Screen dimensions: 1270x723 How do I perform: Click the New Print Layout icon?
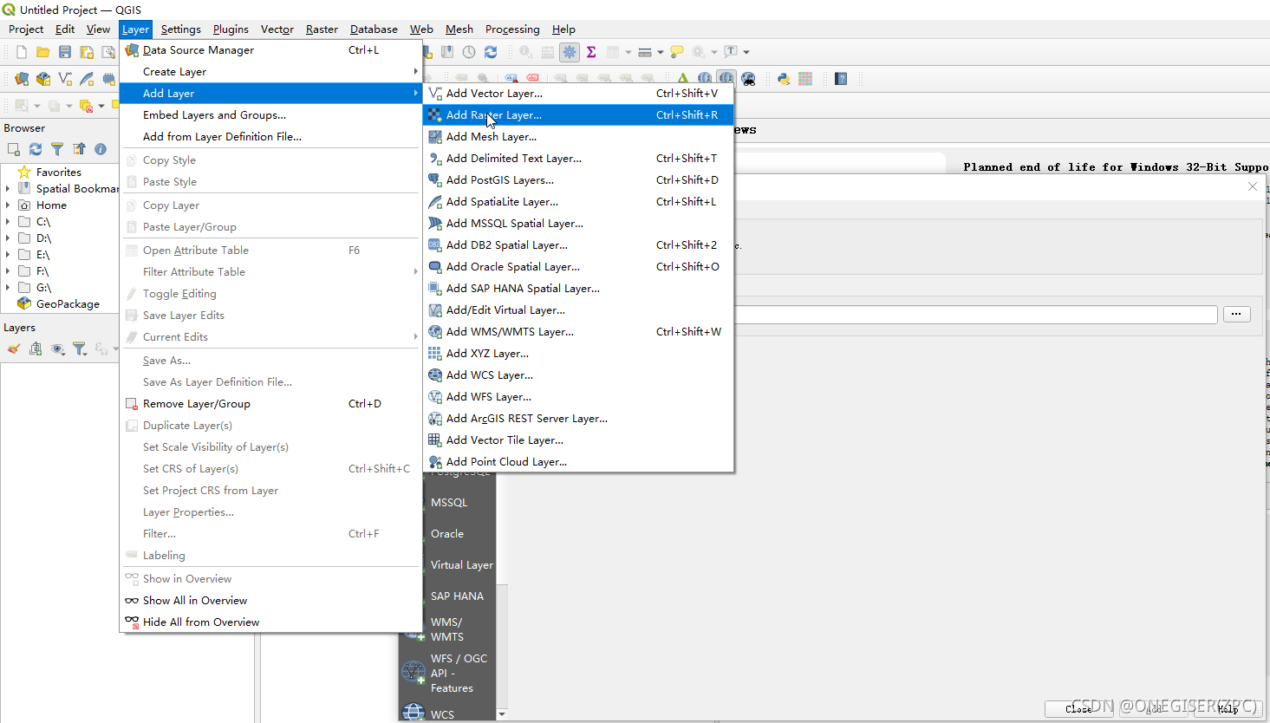click(87, 52)
